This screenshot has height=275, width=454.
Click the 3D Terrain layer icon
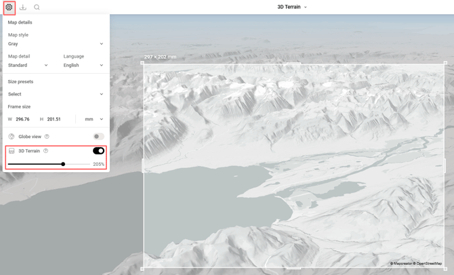[x=12, y=151]
